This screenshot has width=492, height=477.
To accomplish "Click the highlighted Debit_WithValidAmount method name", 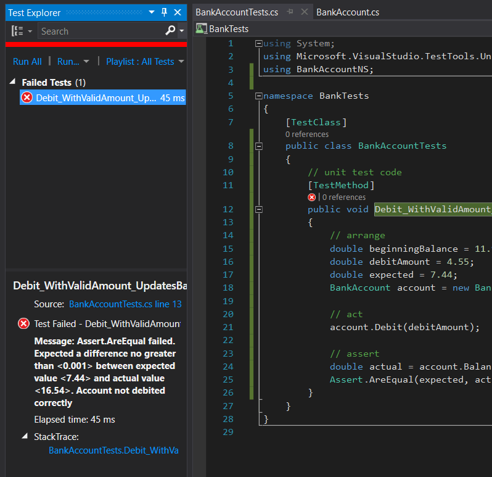I will pyautogui.click(x=433, y=209).
